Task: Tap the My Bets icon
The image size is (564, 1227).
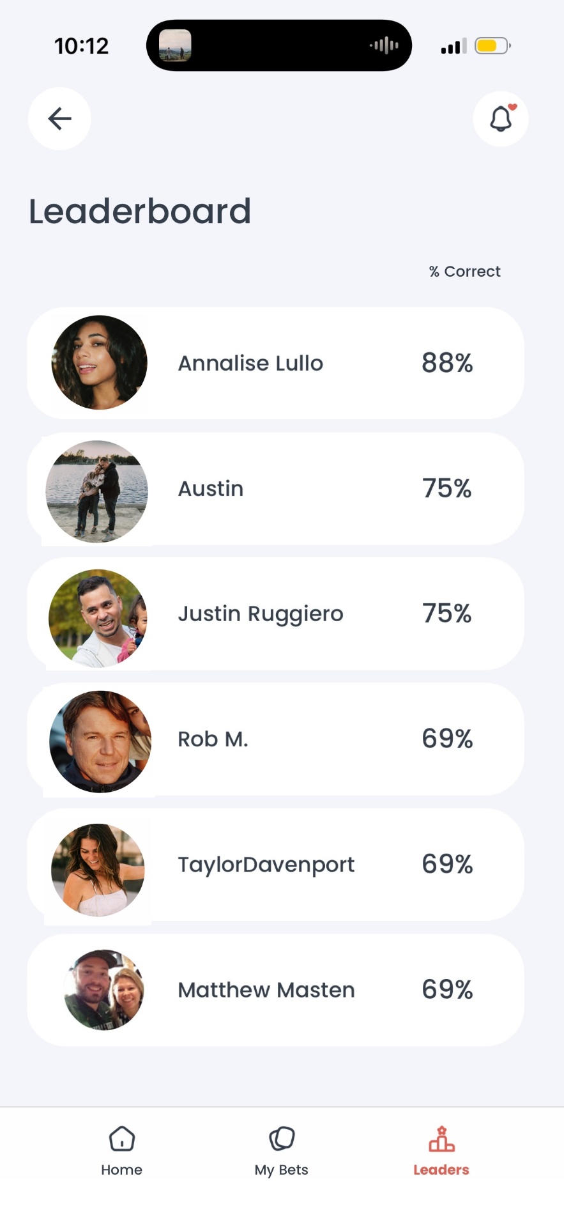Action: click(282, 1139)
